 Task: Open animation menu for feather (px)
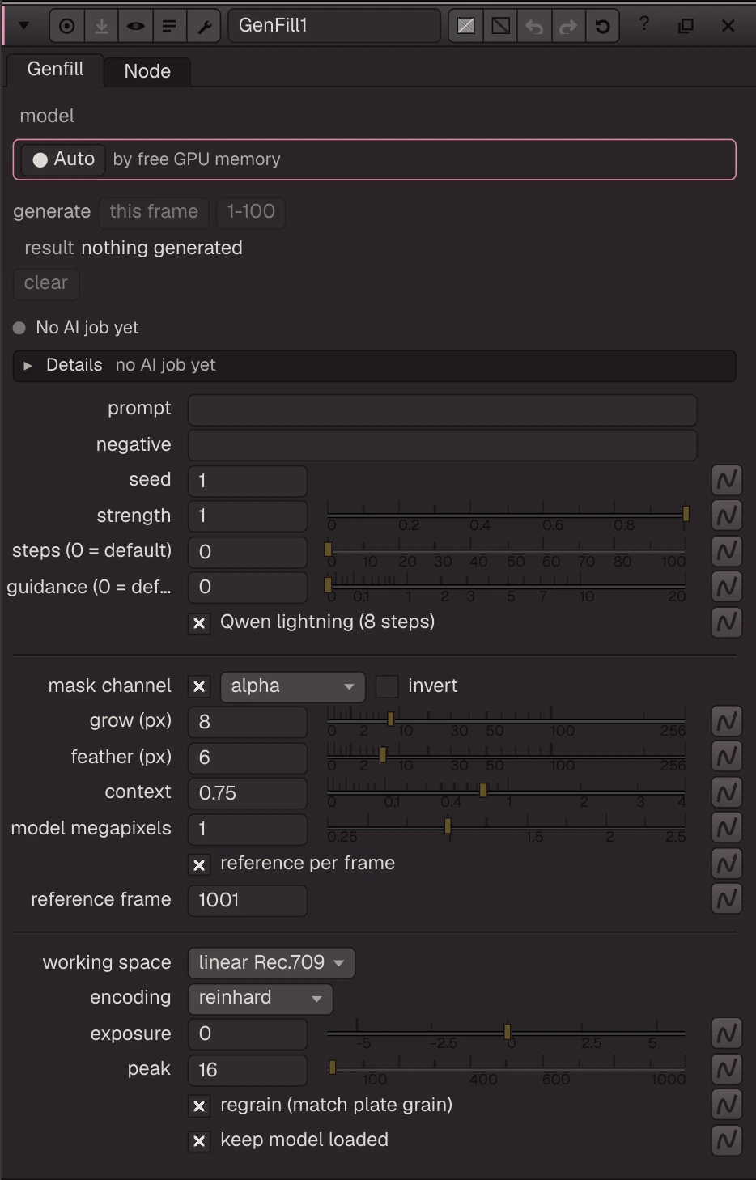coord(727,757)
